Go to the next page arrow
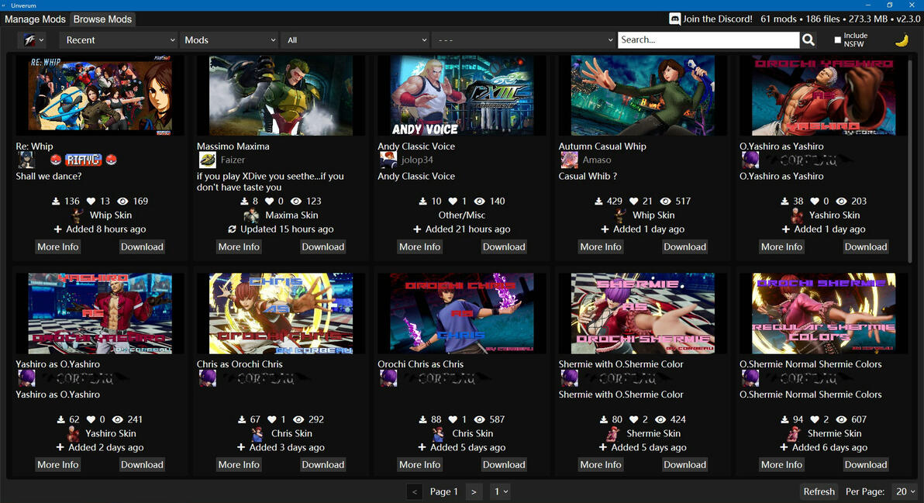 click(x=474, y=491)
